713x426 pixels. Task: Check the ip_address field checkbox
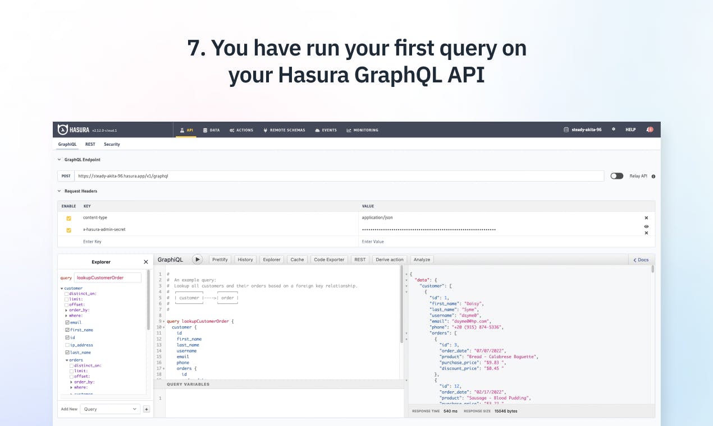(x=67, y=345)
